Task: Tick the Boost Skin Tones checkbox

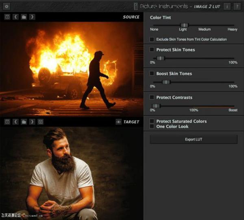Action: [x=152, y=74]
